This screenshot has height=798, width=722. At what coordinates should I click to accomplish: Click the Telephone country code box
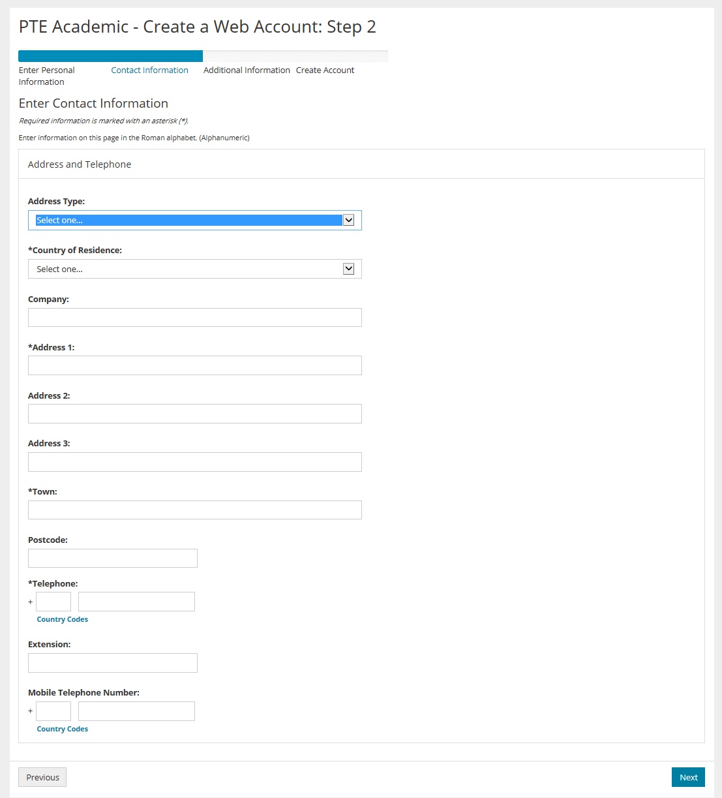[x=53, y=602]
